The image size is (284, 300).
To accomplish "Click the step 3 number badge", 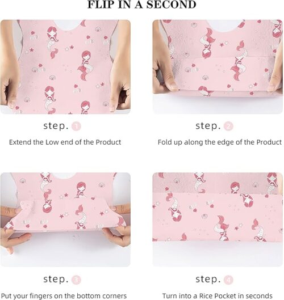I will pyautogui.click(x=76, y=280).
